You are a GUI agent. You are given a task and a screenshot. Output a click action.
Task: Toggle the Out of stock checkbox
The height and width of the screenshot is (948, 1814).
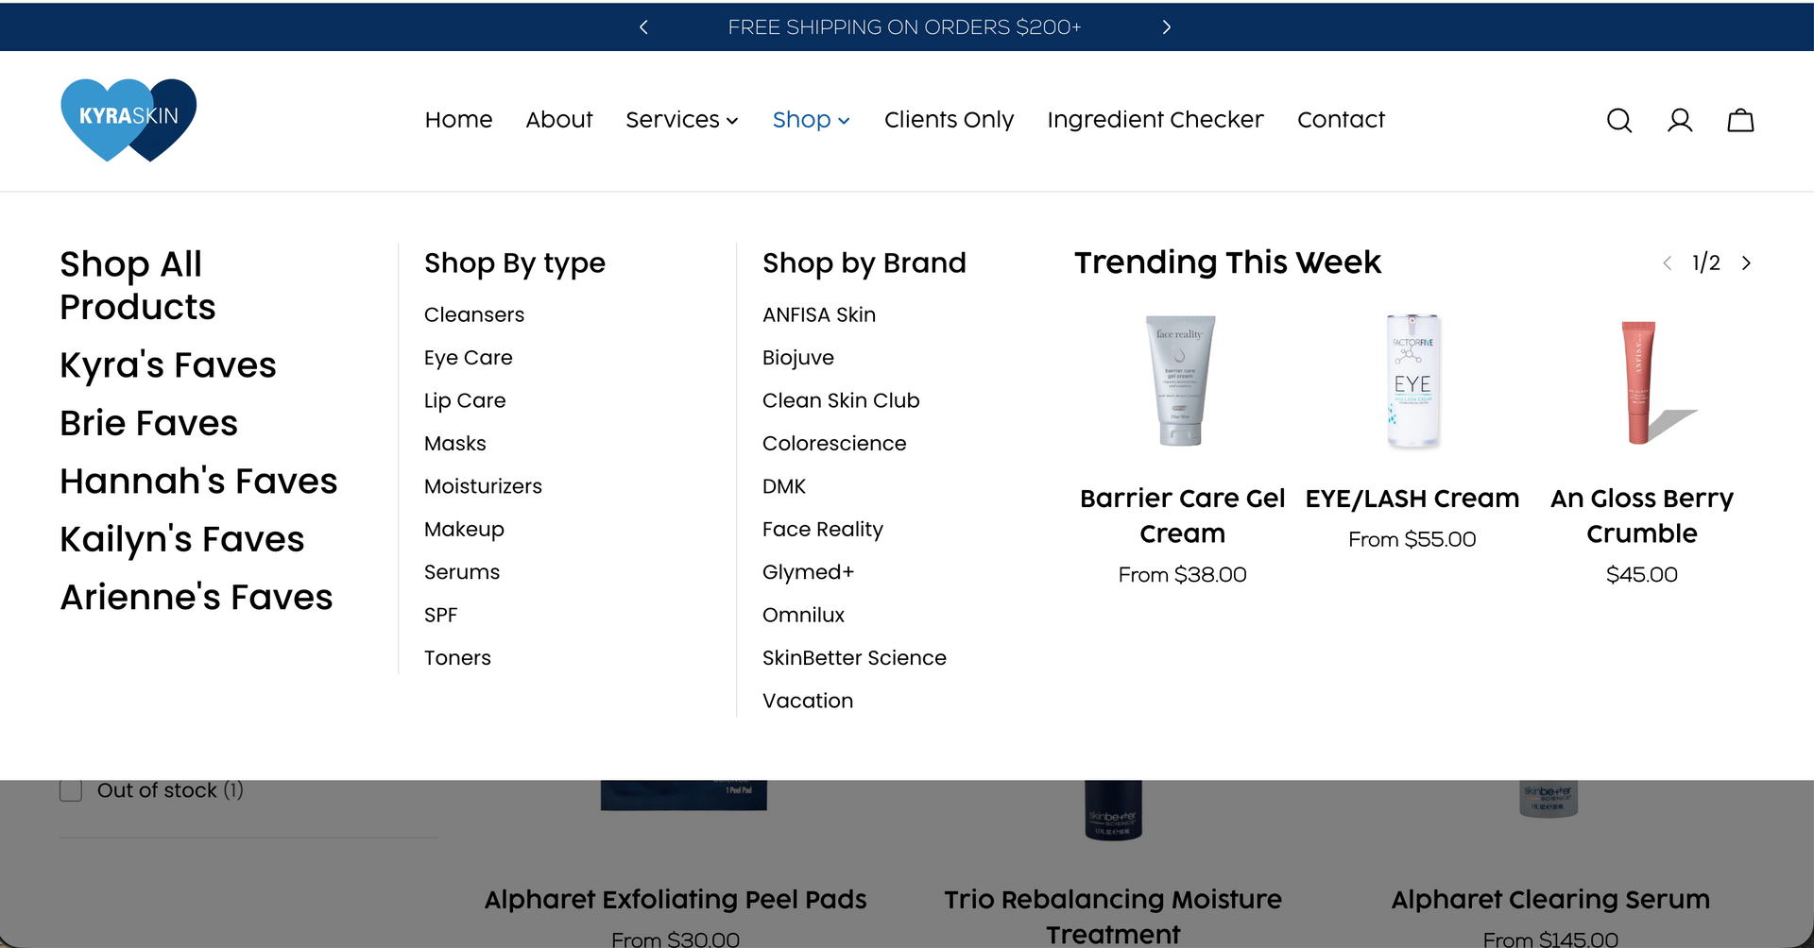point(71,790)
